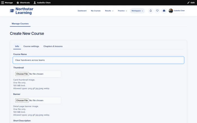Open the Manage hamburger menu
The width and height of the screenshot is (197, 123).
[7, 3]
